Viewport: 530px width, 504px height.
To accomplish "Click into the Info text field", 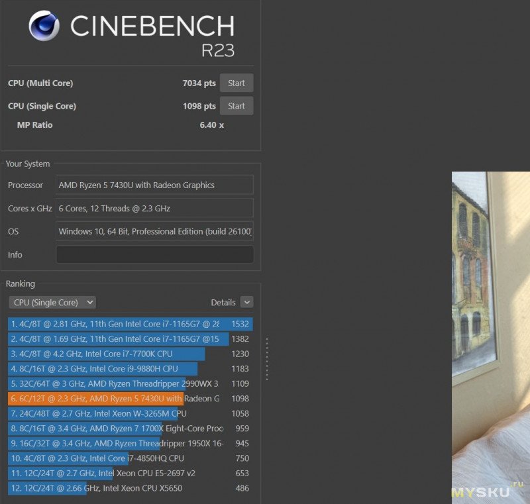I will click(x=155, y=254).
